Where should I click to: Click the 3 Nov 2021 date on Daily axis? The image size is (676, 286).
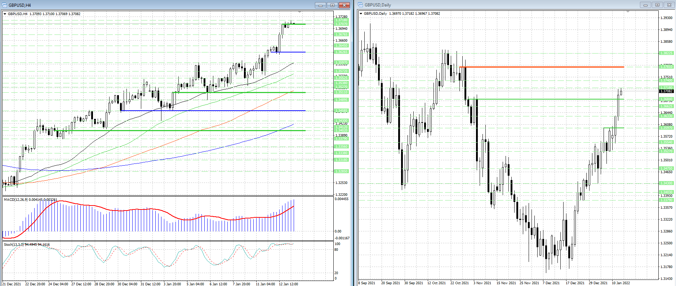pos(482,283)
